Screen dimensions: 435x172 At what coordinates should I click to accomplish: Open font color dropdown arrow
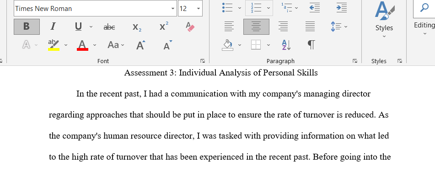(95, 45)
